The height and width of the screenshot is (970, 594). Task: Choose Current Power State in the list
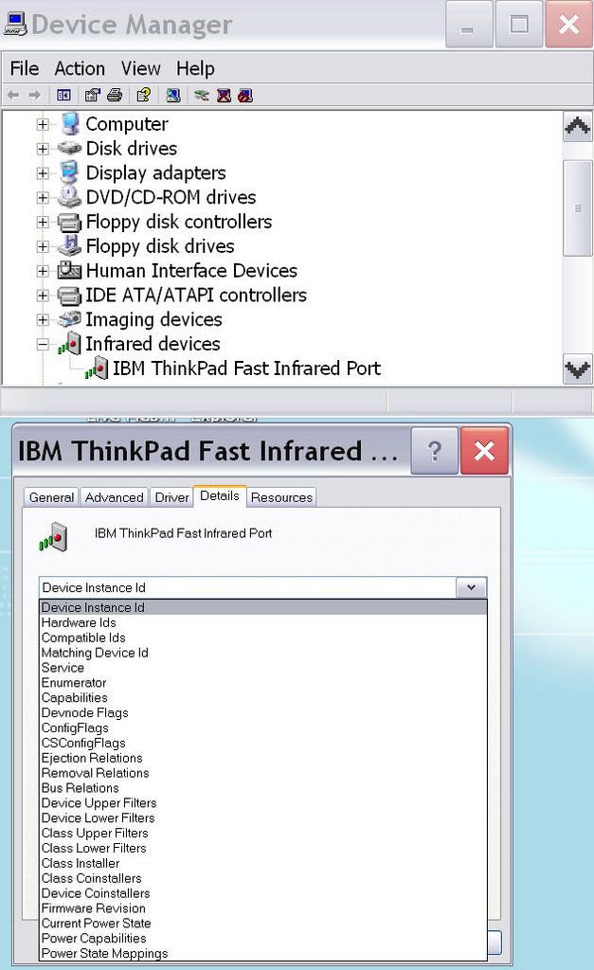(96, 923)
